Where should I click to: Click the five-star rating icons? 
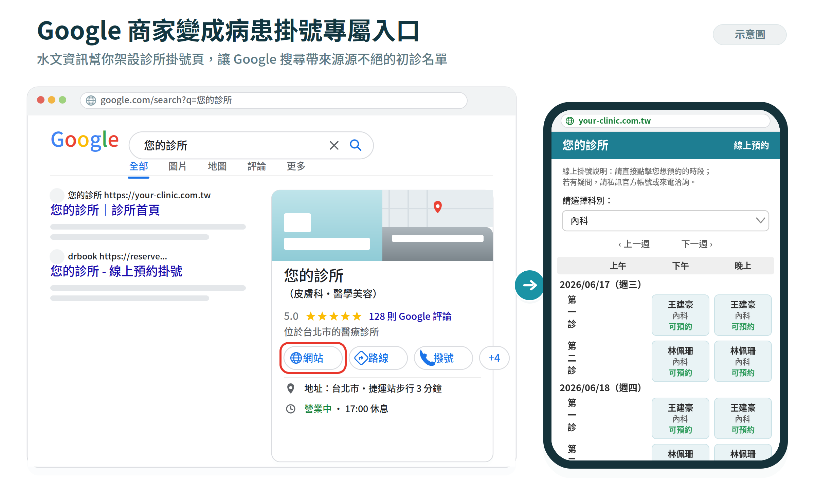[x=333, y=316]
